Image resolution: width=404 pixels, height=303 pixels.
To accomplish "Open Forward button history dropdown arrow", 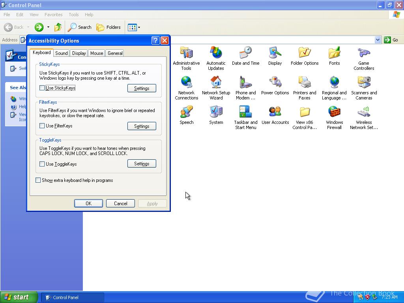I will click(48, 27).
